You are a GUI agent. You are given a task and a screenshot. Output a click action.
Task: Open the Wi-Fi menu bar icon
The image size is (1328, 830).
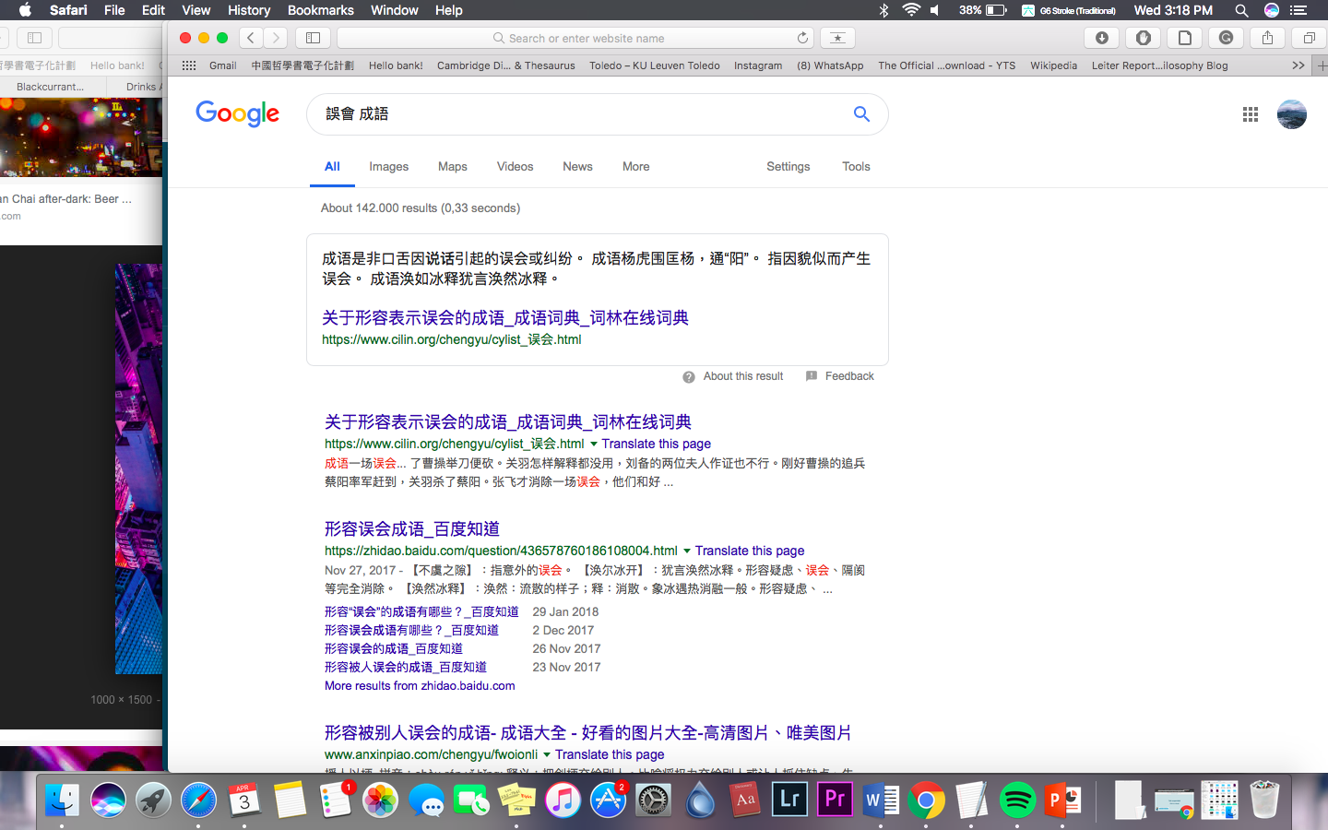(911, 10)
